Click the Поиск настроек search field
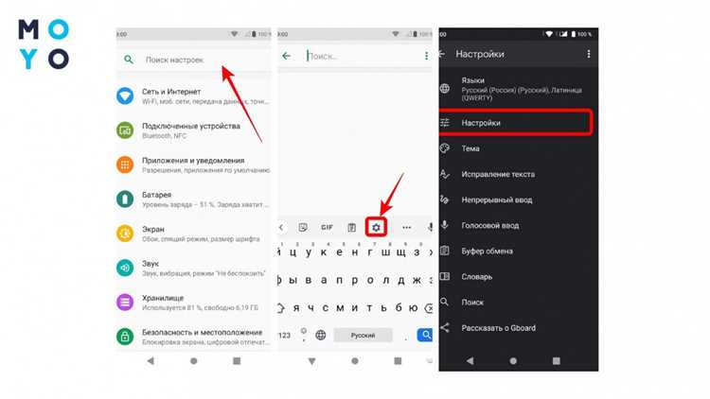Viewport: 710px width, 399px height. (193, 60)
